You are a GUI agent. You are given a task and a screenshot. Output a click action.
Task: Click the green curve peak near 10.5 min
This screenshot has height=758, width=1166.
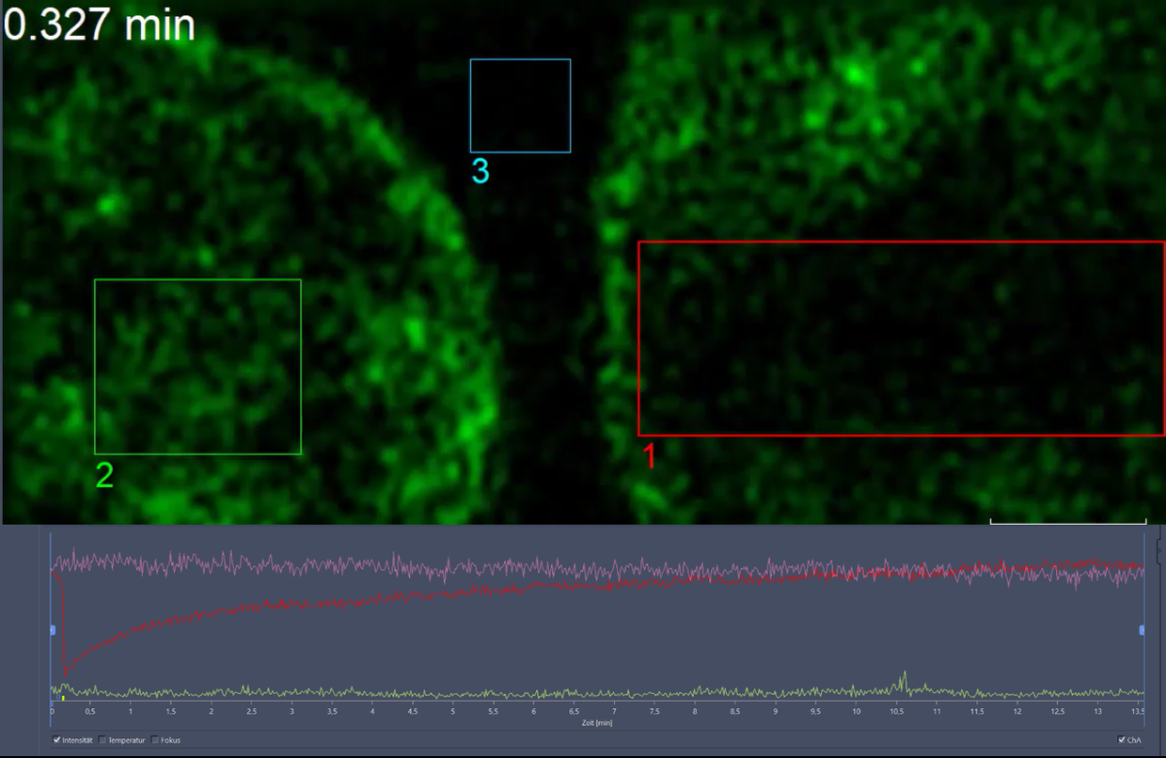(x=905, y=672)
